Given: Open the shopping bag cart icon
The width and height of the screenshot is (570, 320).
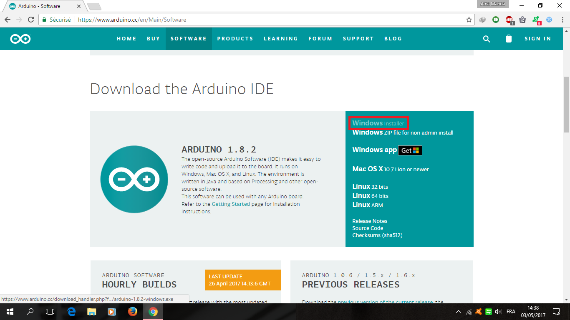Looking at the screenshot, I should point(508,39).
